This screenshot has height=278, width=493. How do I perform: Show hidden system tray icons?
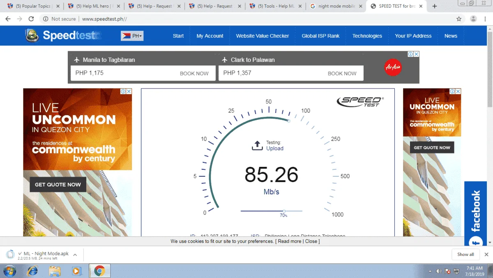[x=430, y=271]
